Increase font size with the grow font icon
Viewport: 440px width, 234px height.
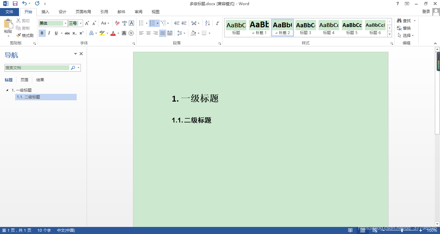tap(87, 23)
